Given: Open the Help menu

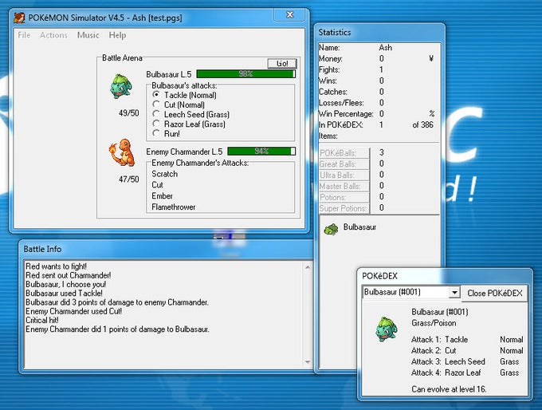Looking at the screenshot, I should point(117,35).
